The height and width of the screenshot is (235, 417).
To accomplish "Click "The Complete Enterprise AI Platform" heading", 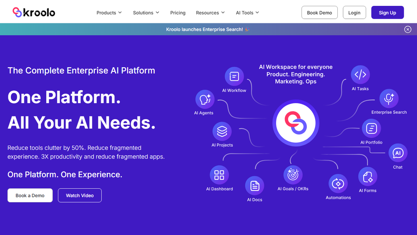I will coord(81,71).
